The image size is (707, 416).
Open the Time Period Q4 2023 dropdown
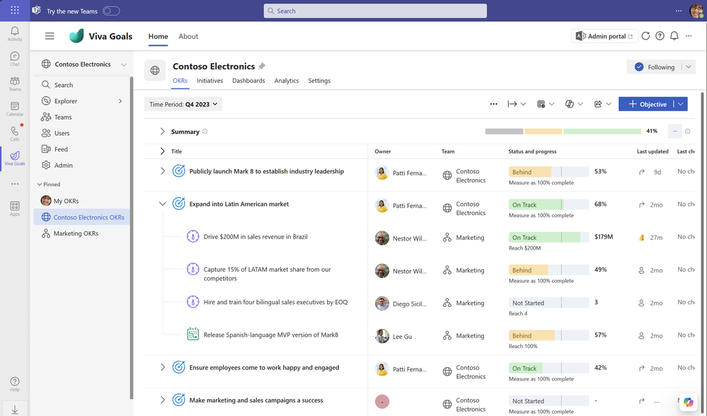(x=183, y=104)
